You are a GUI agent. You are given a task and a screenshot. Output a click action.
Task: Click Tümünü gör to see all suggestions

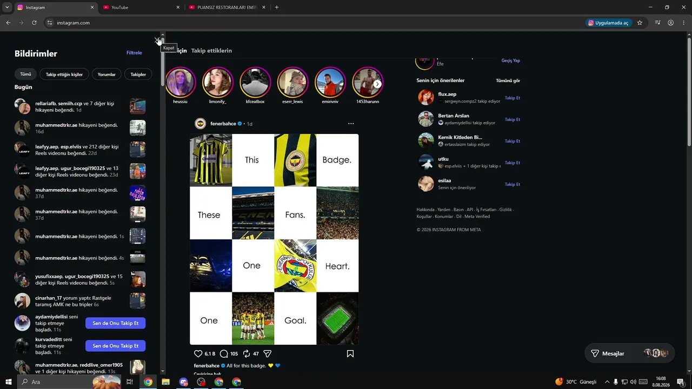pos(508,81)
